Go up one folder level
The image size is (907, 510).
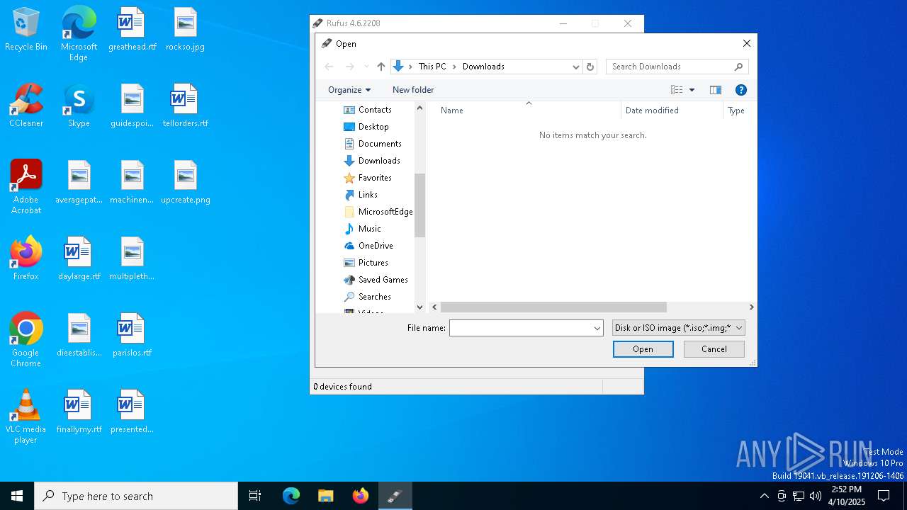click(x=381, y=67)
